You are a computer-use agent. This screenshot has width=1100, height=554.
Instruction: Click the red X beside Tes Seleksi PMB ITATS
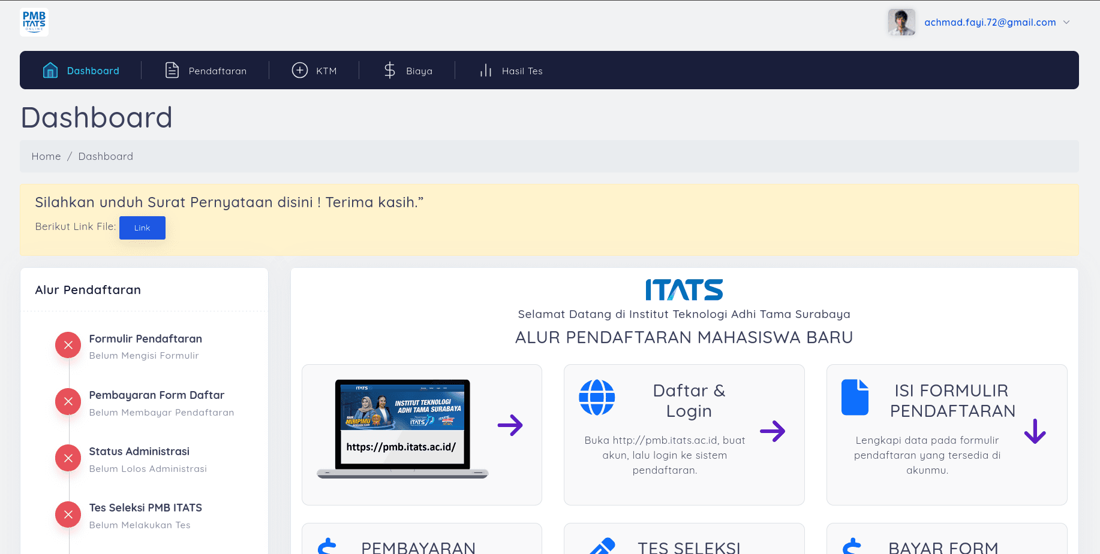(x=68, y=514)
